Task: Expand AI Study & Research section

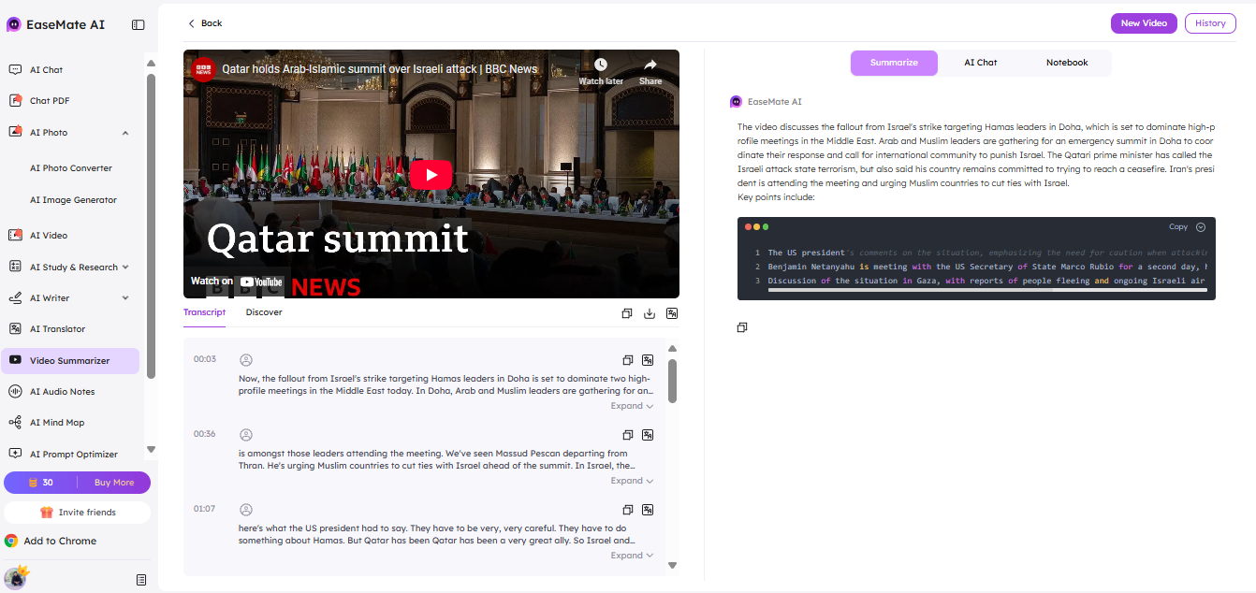Action: tap(125, 268)
